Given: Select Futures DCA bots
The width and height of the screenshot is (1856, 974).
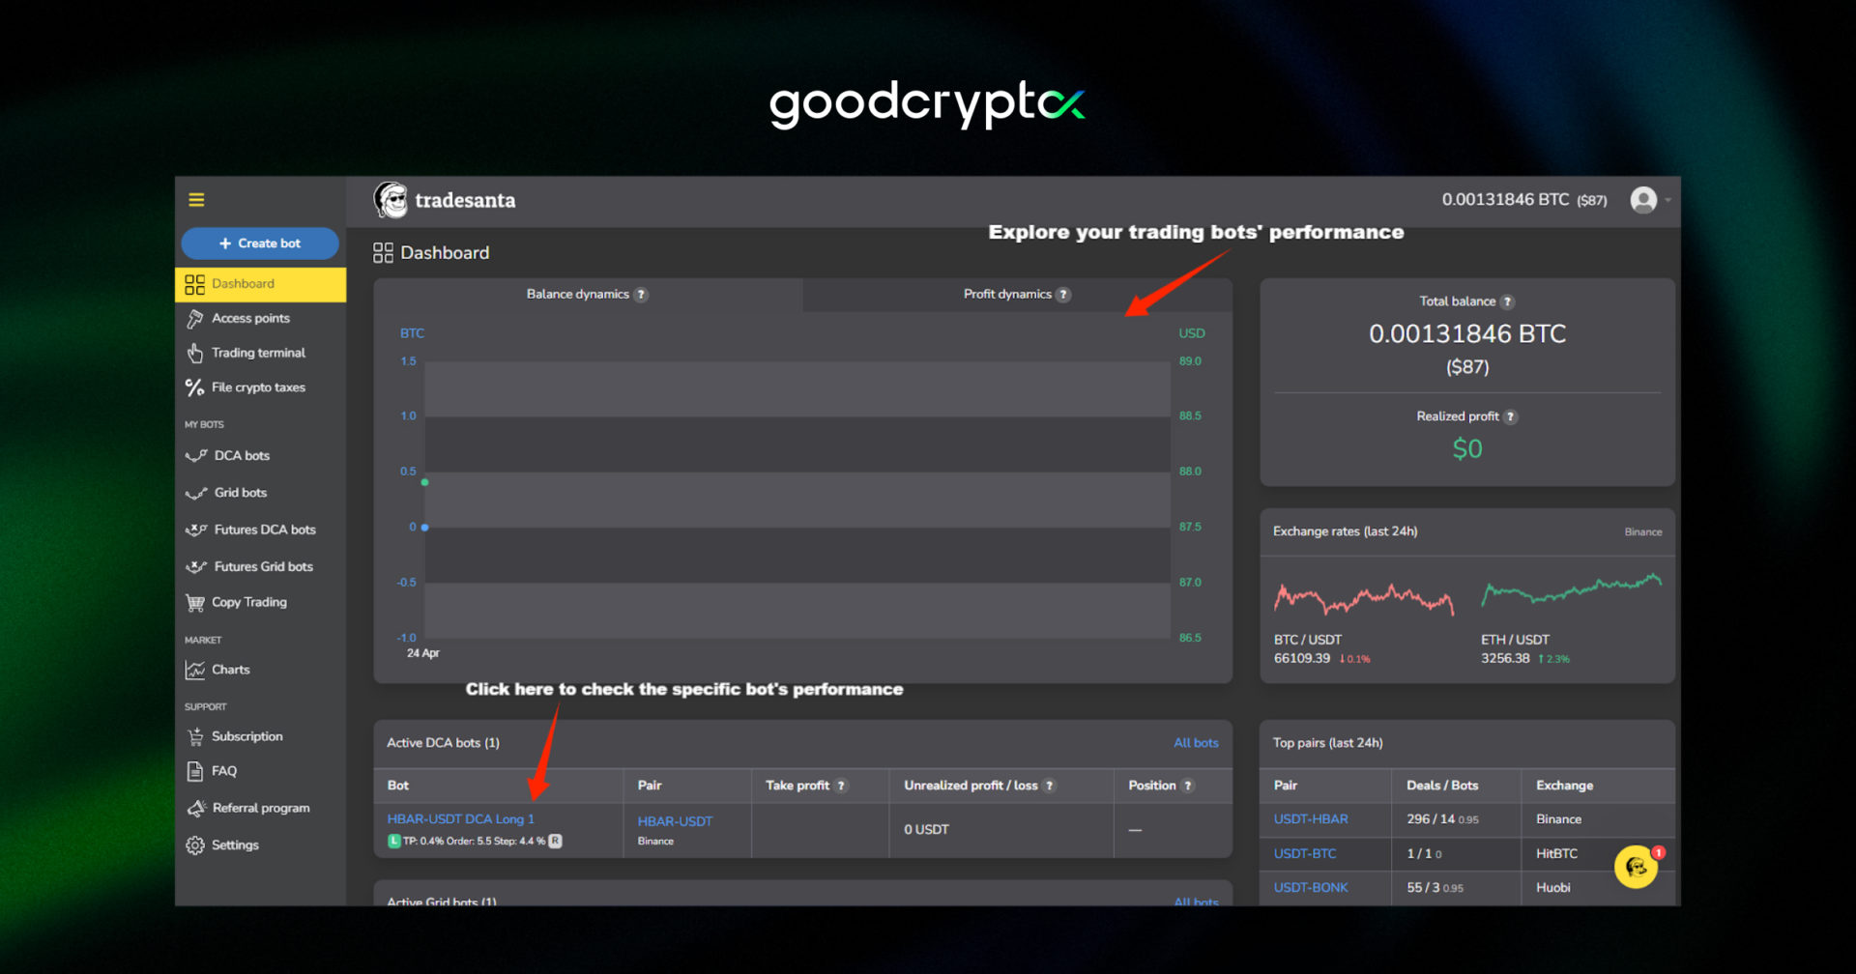Looking at the screenshot, I should click(x=261, y=529).
